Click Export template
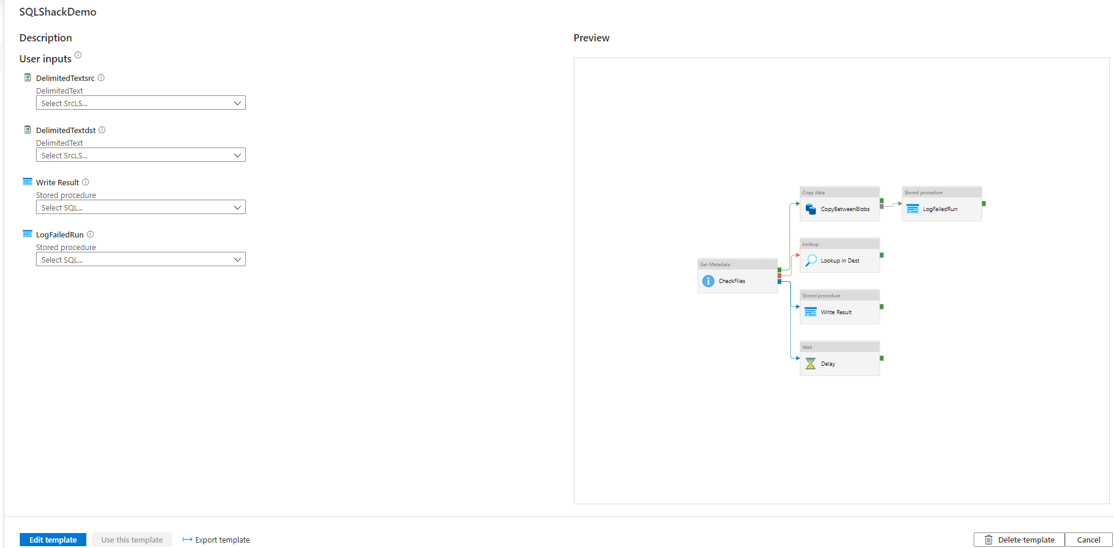 point(216,540)
